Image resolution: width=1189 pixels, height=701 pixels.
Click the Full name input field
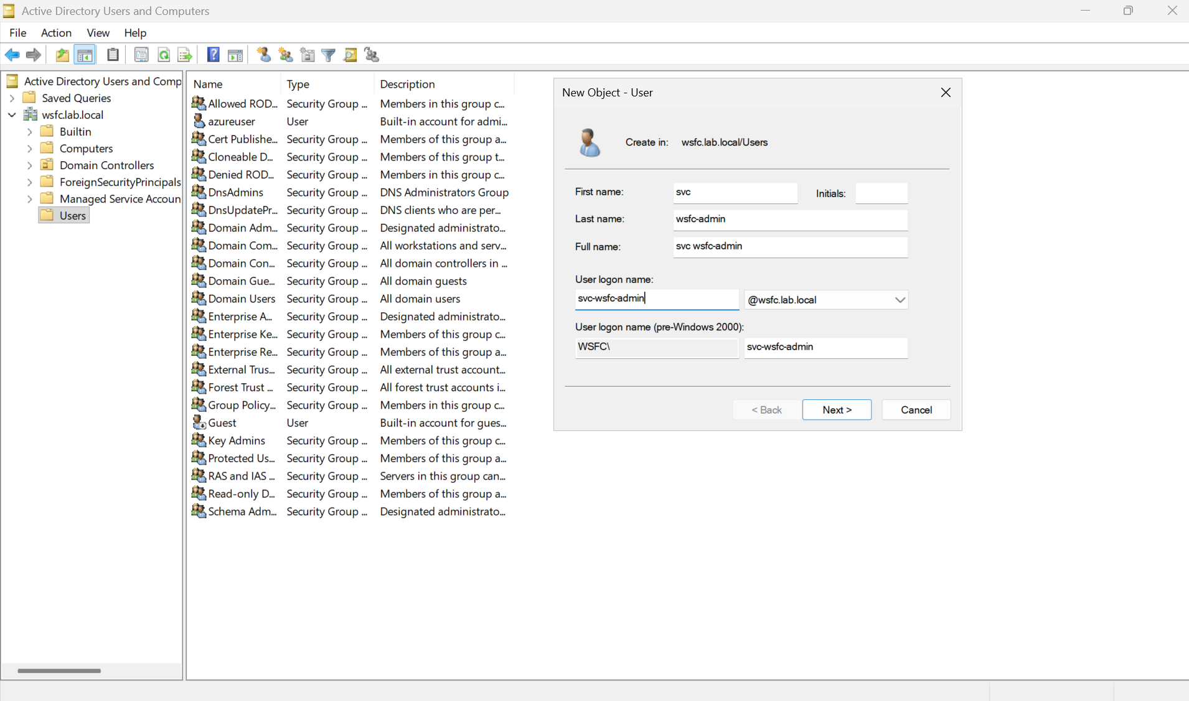[791, 247]
